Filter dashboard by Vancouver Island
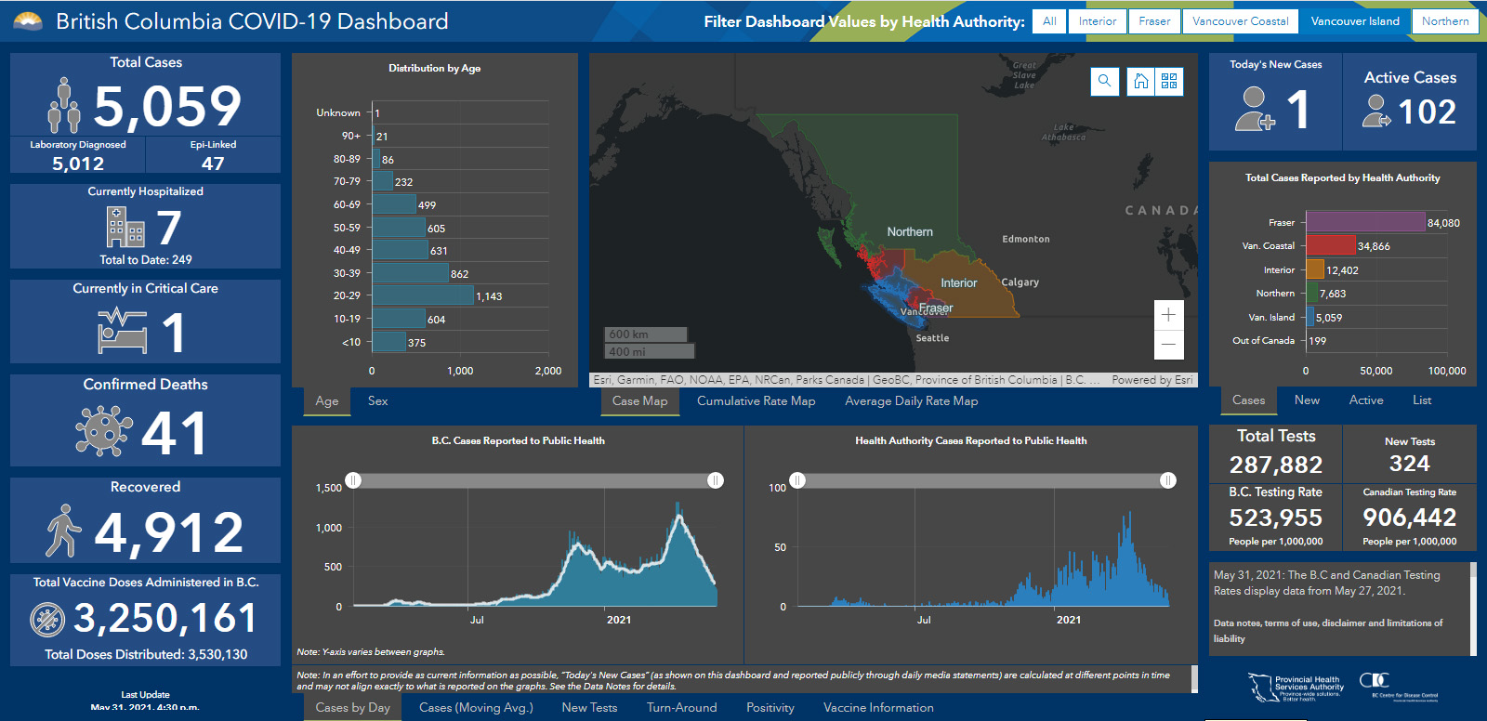Screen dimensions: 1487x721 point(1354,21)
